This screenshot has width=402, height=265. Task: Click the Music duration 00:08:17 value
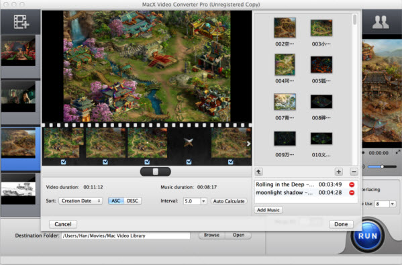pos(207,187)
